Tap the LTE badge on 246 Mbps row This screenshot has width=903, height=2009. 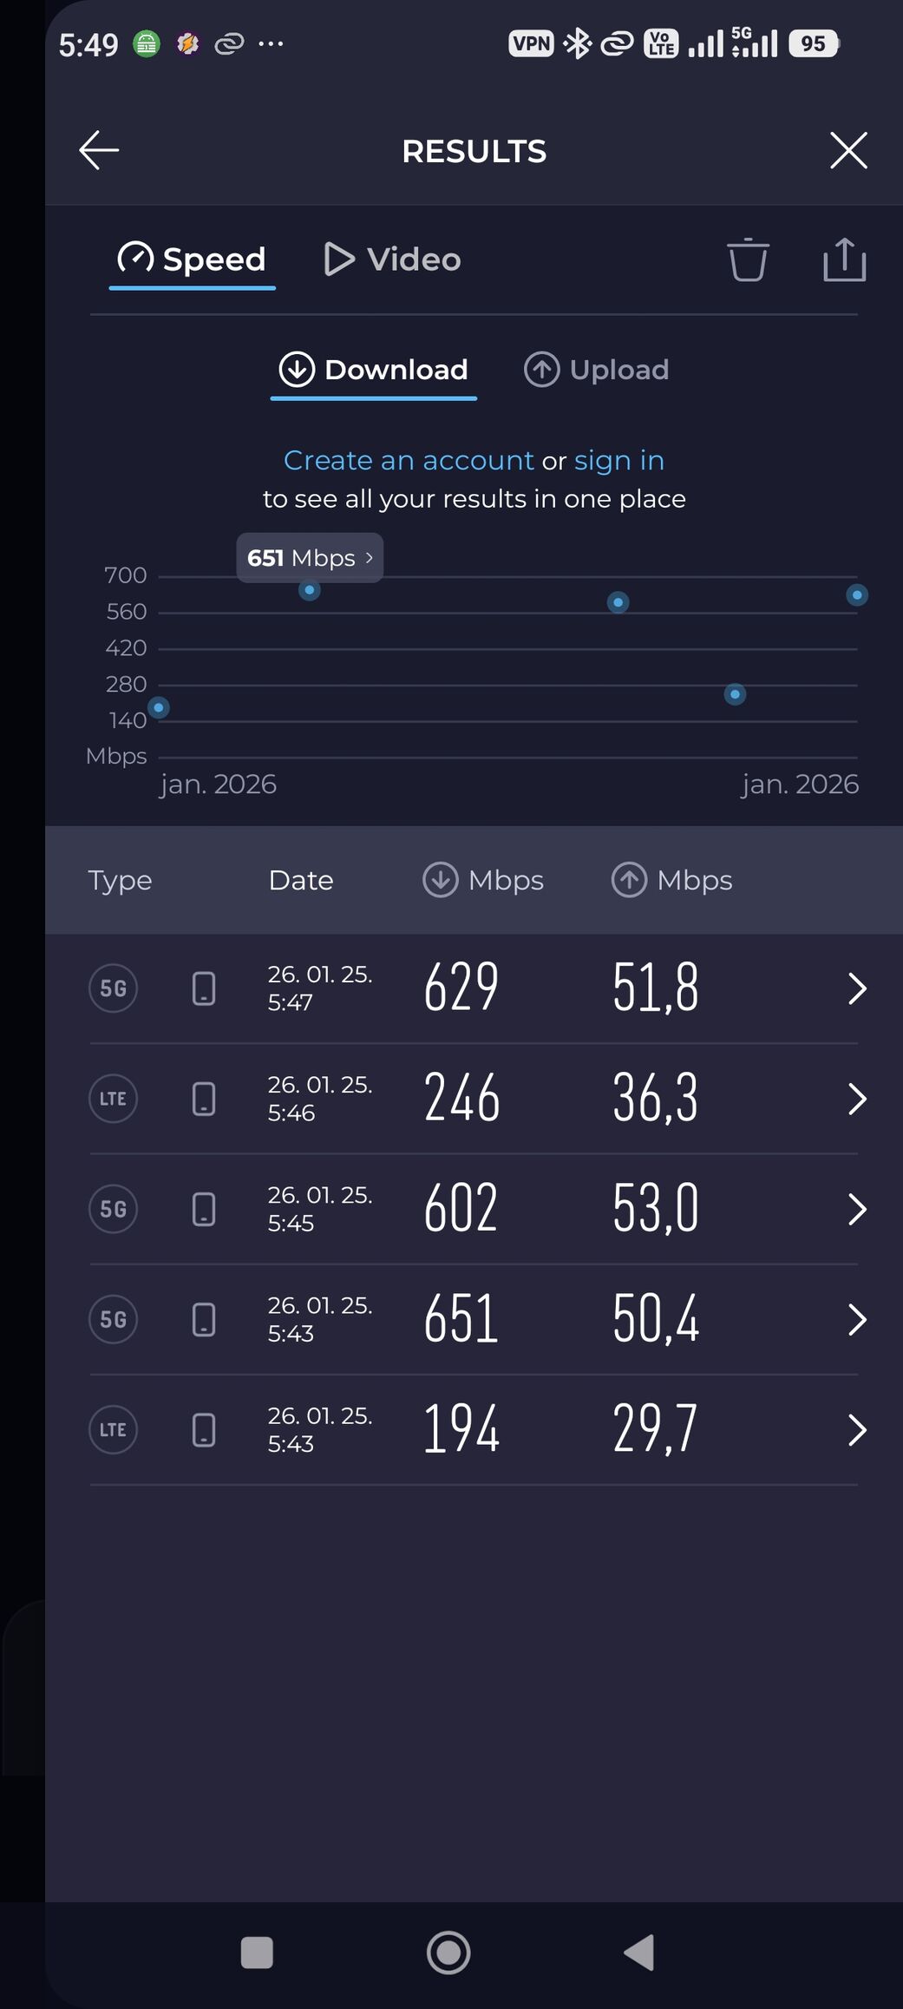coord(114,1099)
